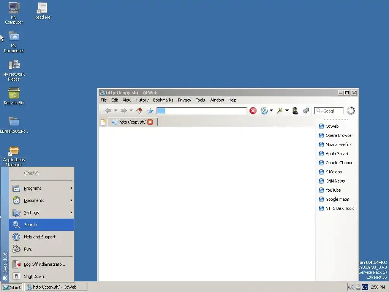Open the QtWeb bookmark link
This screenshot has height=292, width=389.
(329, 126)
